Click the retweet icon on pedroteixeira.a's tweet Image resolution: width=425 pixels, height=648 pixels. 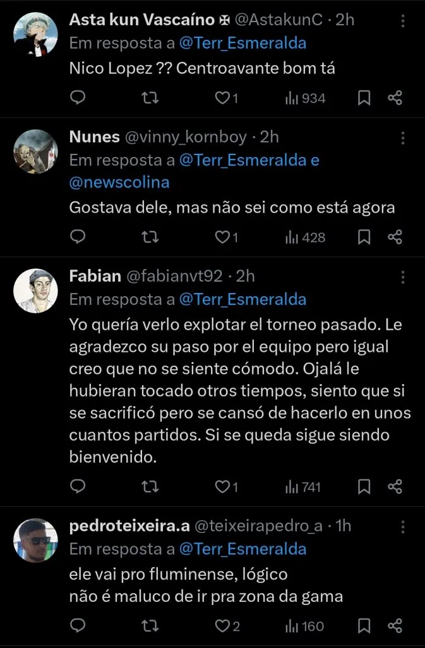point(150,626)
